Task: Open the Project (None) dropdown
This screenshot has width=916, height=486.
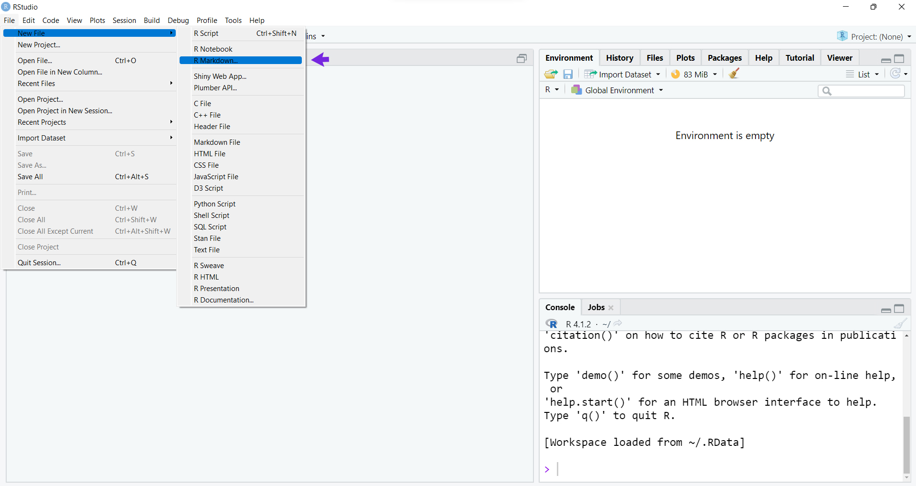Action: point(909,37)
